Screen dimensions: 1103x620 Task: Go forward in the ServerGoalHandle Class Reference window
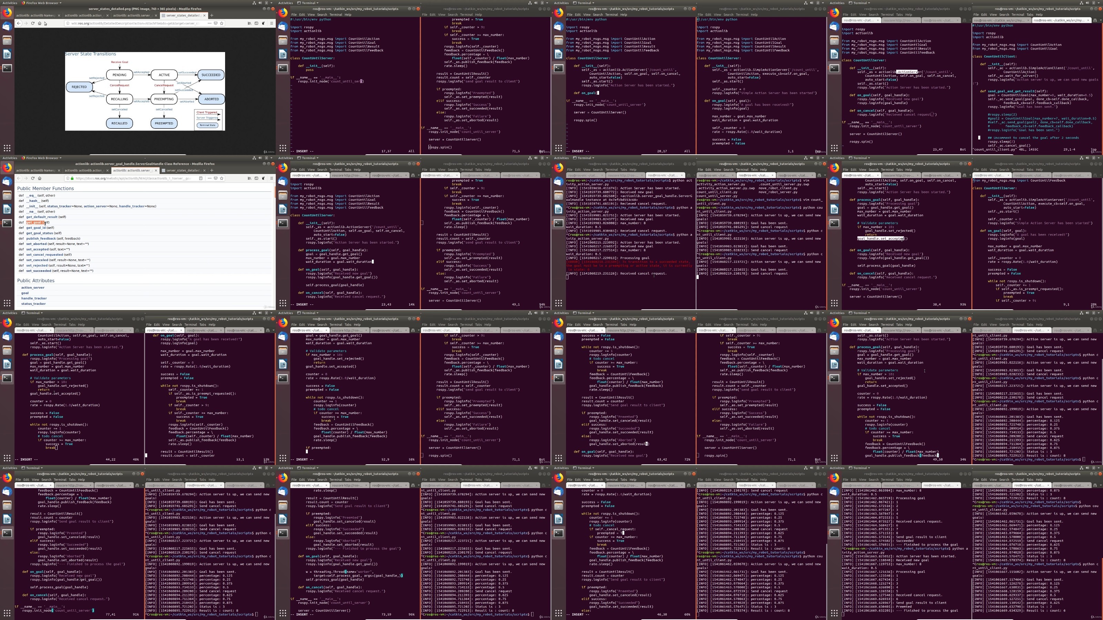click(x=26, y=178)
